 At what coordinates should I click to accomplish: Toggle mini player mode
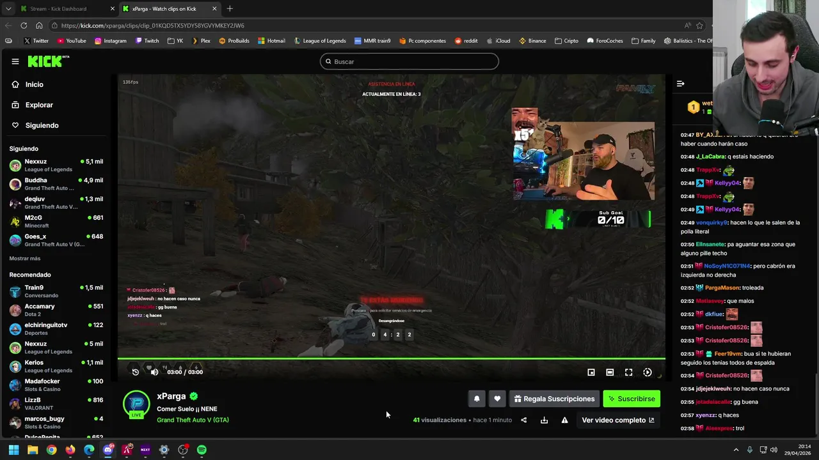(591, 372)
